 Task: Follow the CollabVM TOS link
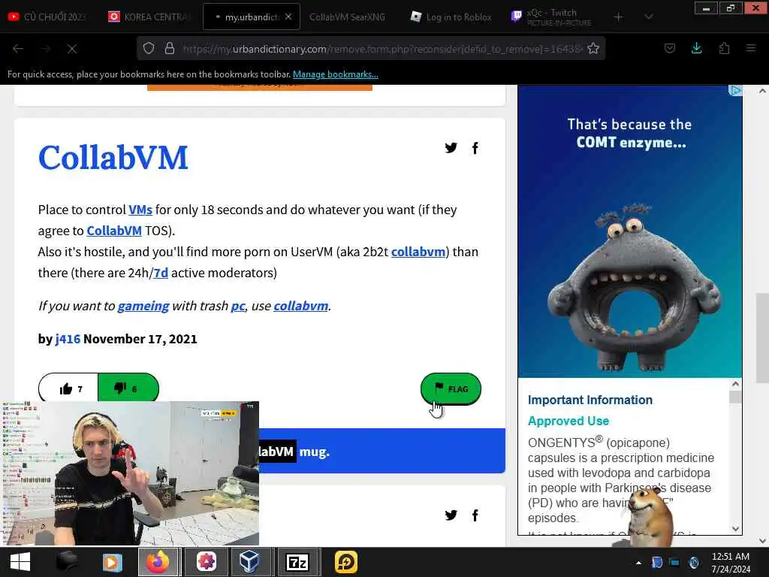[114, 231]
